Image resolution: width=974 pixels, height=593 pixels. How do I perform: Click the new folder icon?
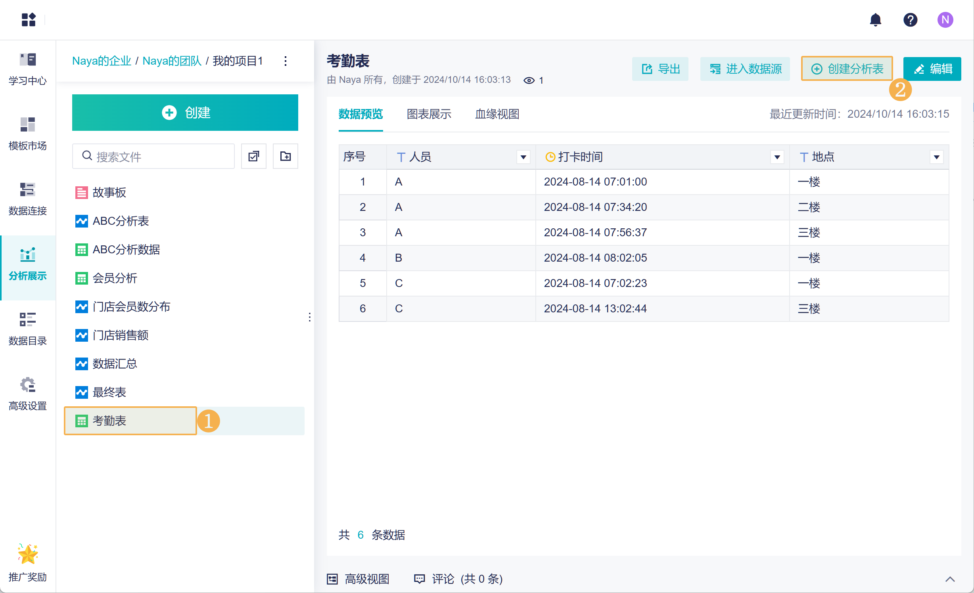coord(285,156)
